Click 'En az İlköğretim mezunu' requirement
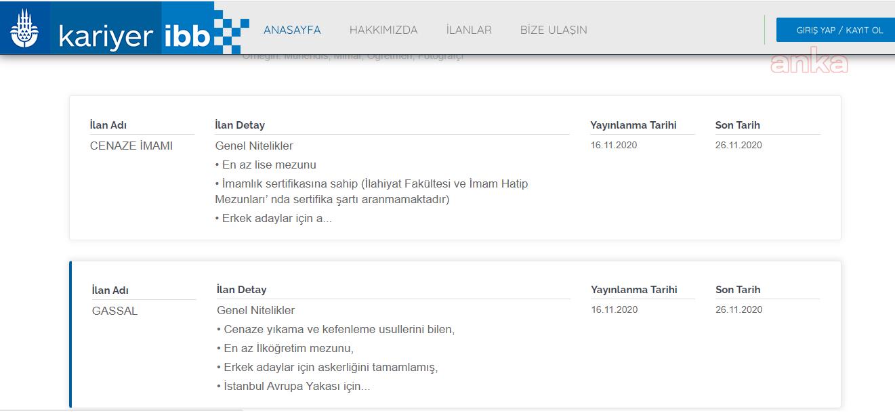Screen dimensions: 895x413 pos(285,349)
